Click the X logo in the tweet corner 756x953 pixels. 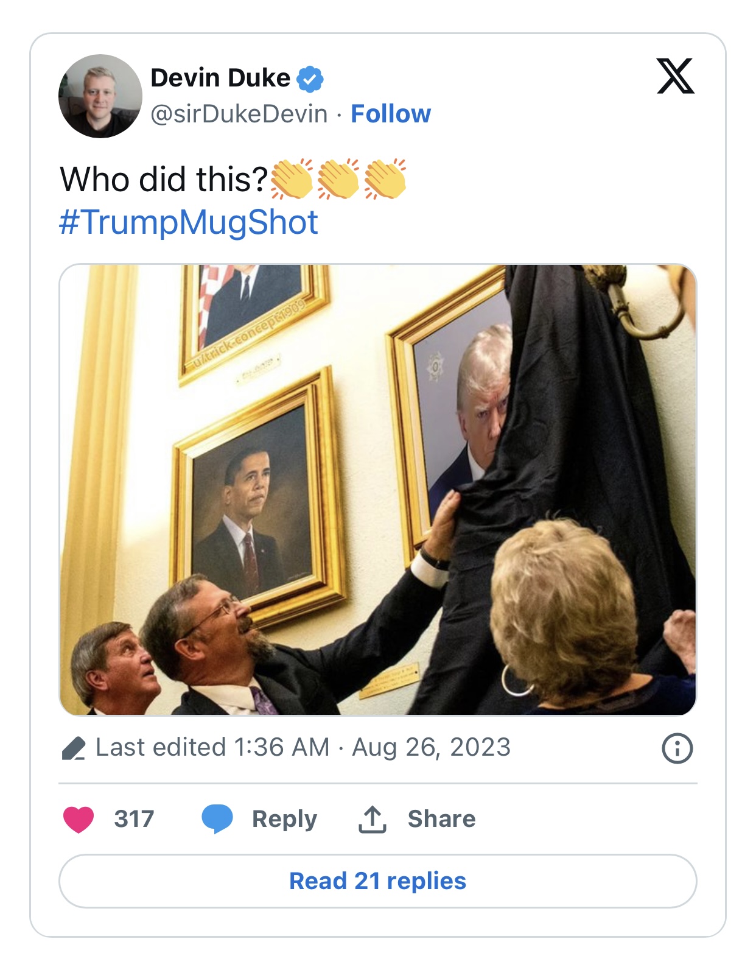tap(675, 76)
